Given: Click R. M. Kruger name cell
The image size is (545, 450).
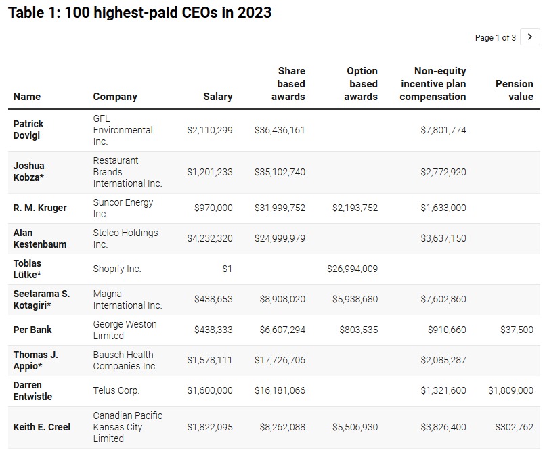Looking at the screenshot, I should (40, 208).
